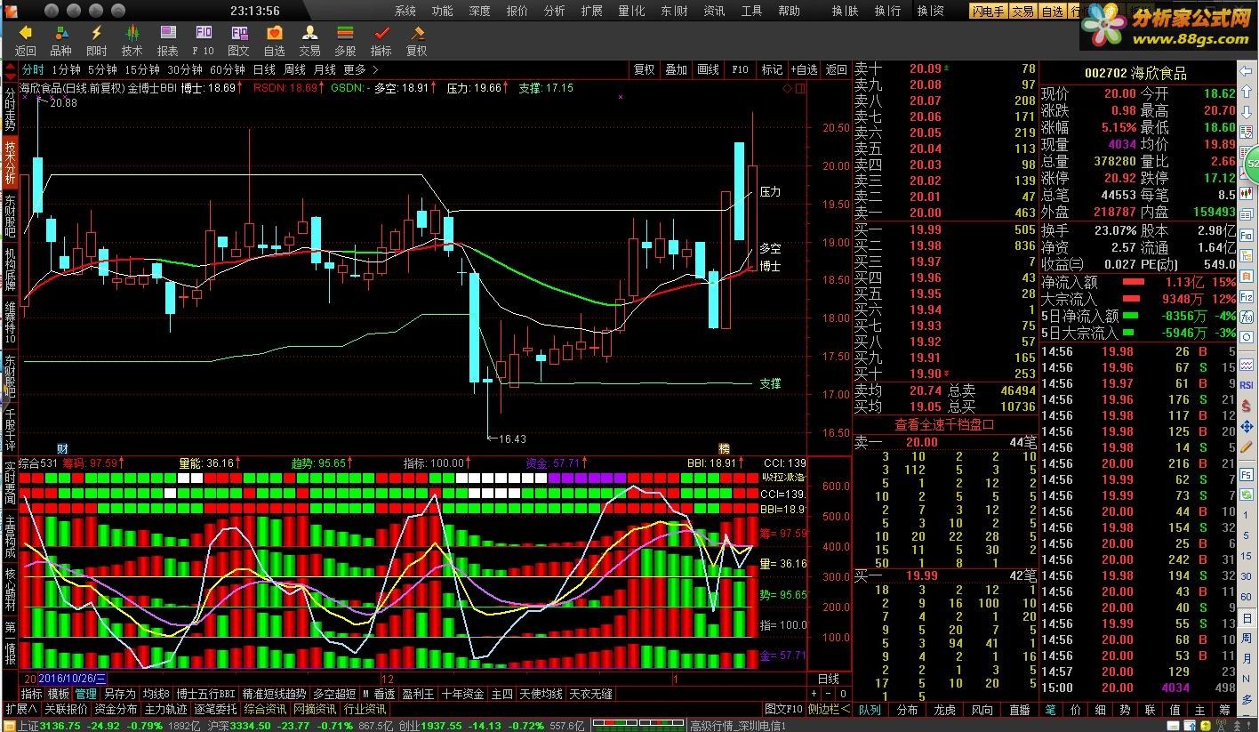Open the 换资 selector in the top bar
Image resolution: width=1259 pixels, height=732 pixels.
(x=930, y=11)
